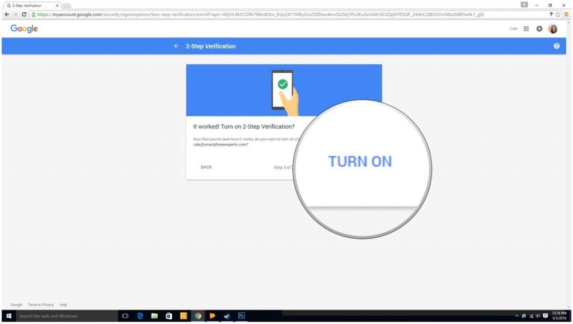
Task: Open the Terms & Privacy link
Action: pyautogui.click(x=40, y=304)
